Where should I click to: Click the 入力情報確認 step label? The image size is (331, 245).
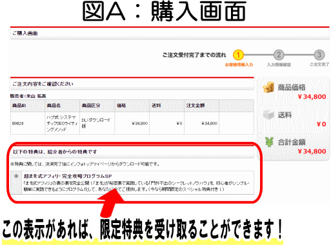pyautogui.click(x=279, y=64)
